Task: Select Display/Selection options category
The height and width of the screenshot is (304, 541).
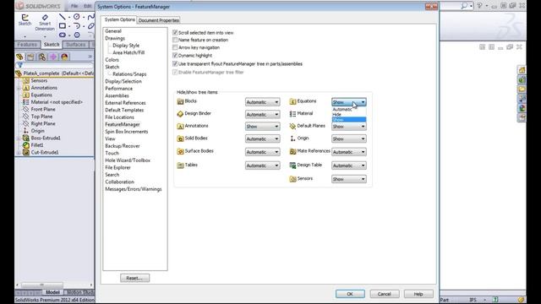Action: (123, 81)
